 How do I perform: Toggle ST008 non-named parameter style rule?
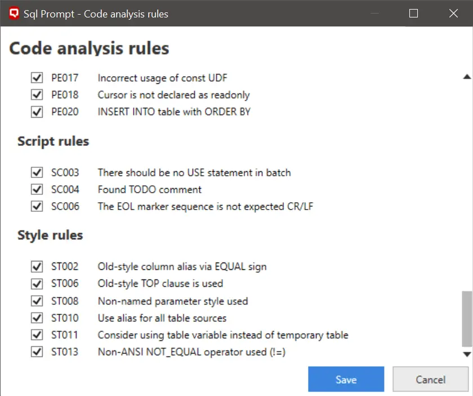click(x=37, y=300)
